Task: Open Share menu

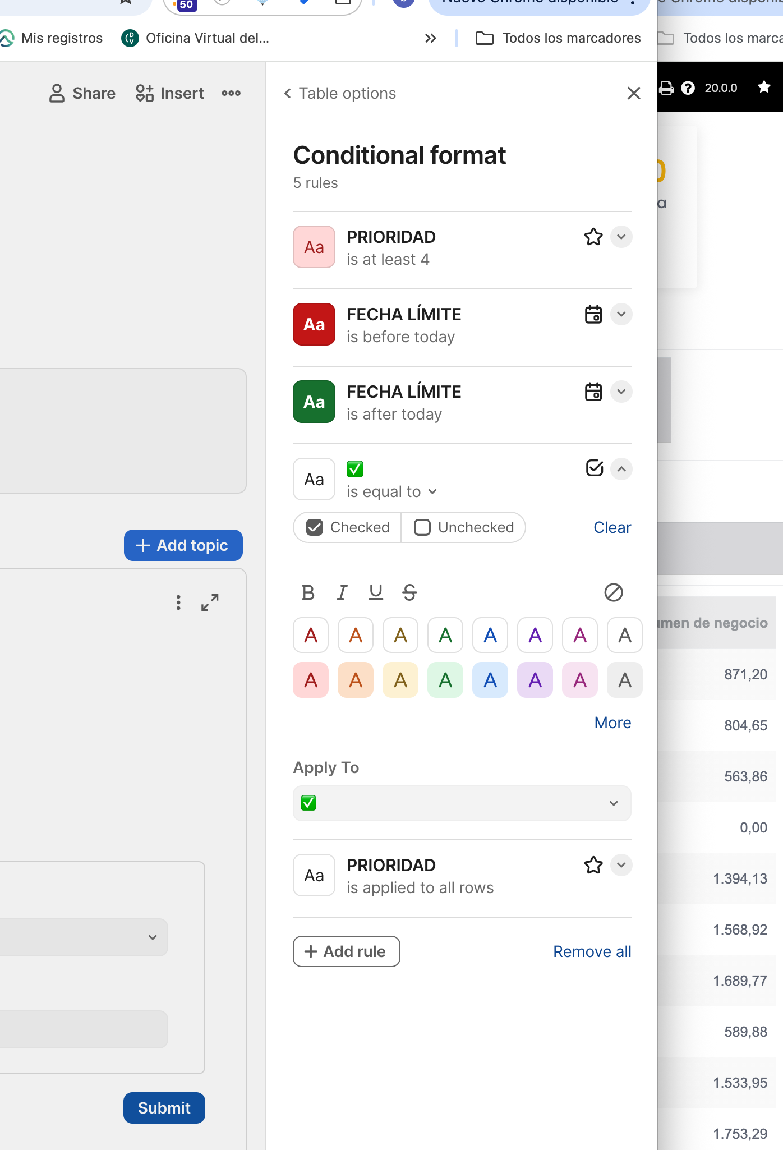Action: pyautogui.click(x=82, y=93)
